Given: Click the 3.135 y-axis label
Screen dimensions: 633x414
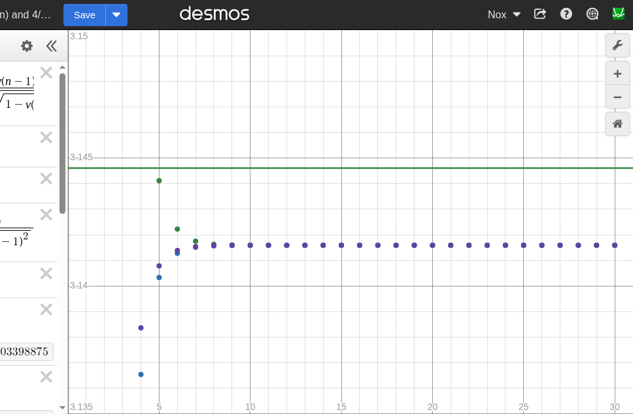Looking at the screenshot, I should coord(81,407).
